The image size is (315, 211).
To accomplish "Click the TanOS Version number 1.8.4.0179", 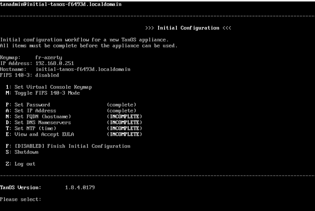I will [x=80, y=188].
